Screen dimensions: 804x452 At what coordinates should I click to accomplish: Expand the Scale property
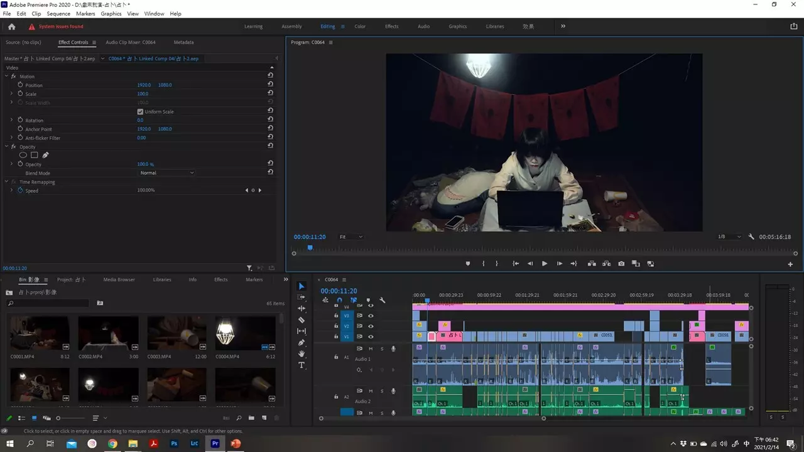[11, 94]
